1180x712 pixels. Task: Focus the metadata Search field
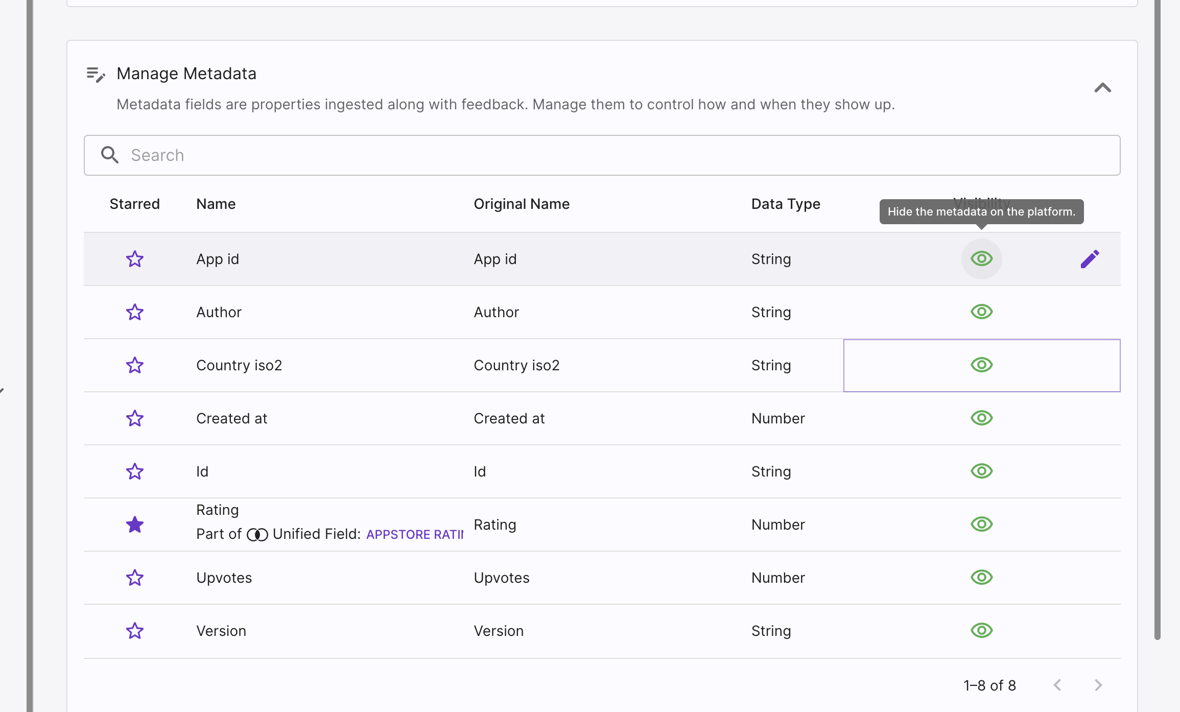tap(602, 155)
